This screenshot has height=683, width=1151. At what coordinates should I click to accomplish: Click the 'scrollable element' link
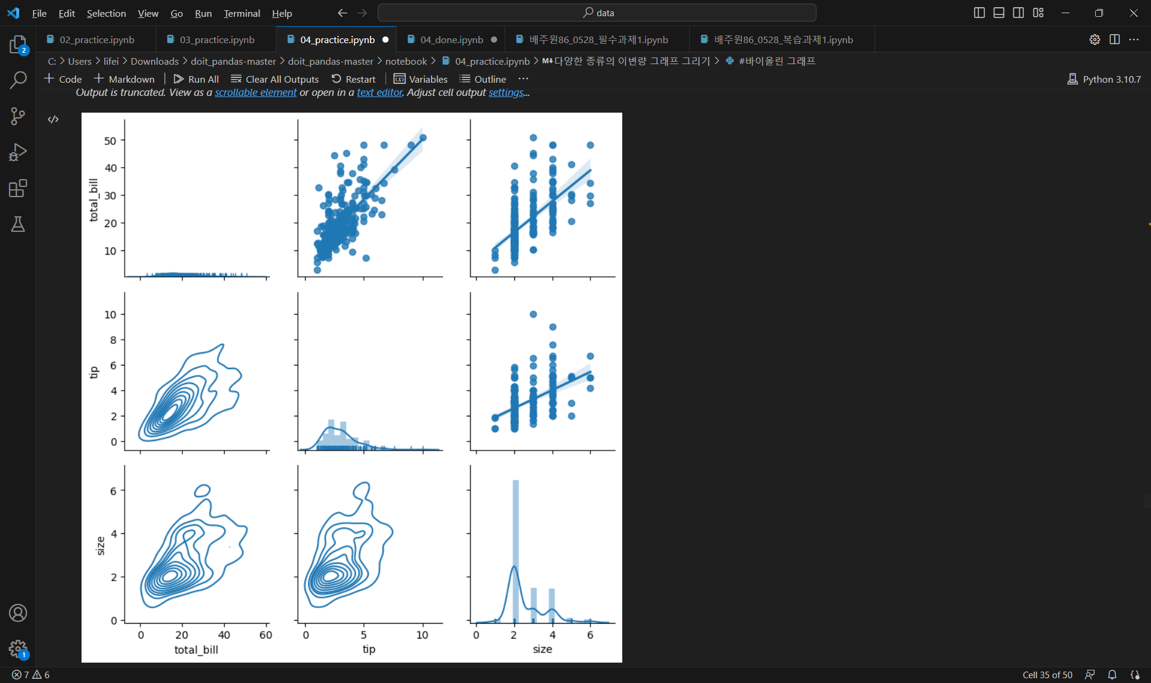point(255,92)
